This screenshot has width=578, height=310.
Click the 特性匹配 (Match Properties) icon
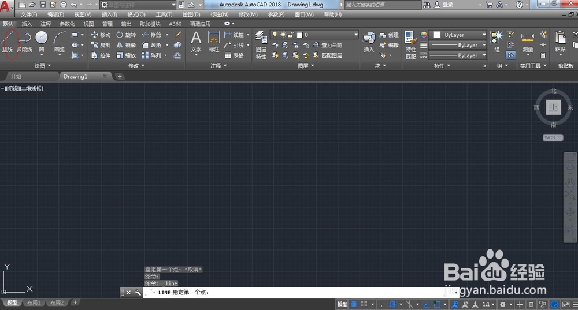click(x=410, y=45)
